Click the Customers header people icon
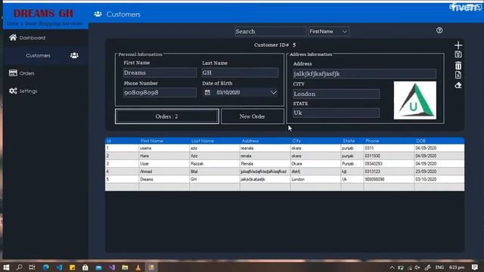The height and width of the screenshot is (272, 484). pyautogui.click(x=98, y=14)
